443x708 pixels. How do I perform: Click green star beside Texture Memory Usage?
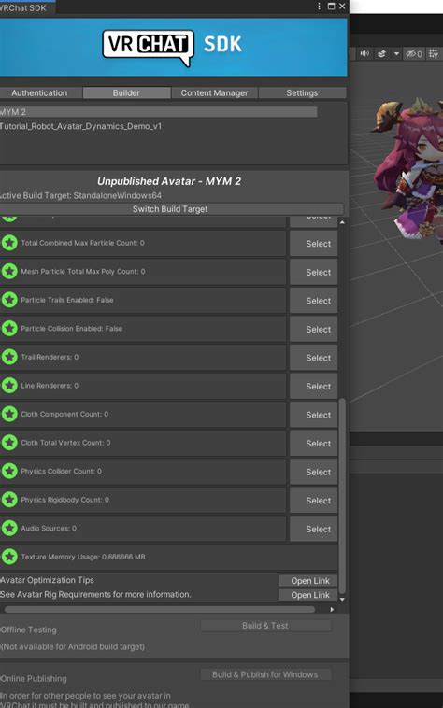coord(9,557)
